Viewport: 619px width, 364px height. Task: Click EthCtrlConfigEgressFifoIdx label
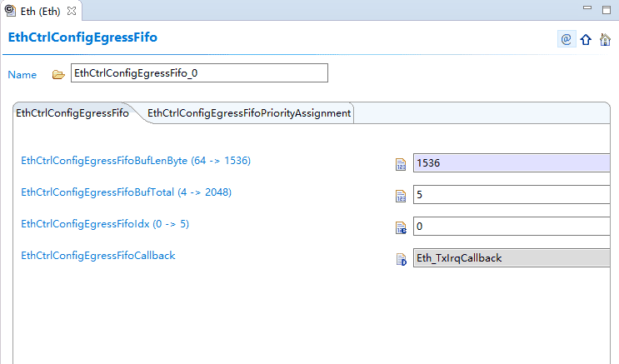pyautogui.click(x=105, y=224)
